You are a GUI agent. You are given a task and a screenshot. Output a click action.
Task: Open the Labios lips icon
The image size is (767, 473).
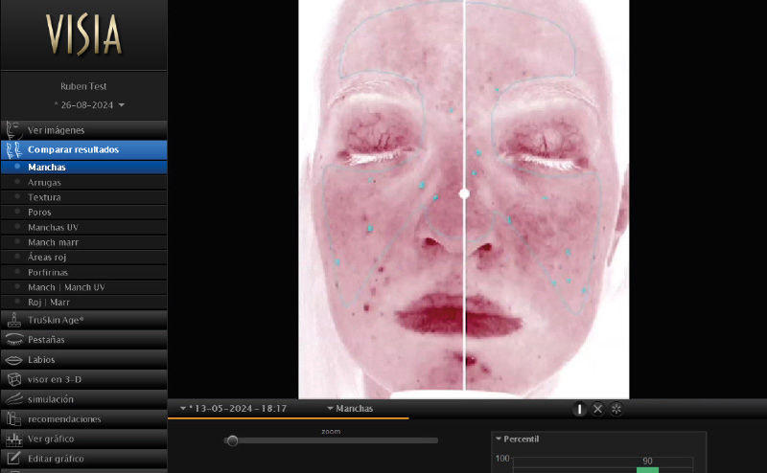13,359
